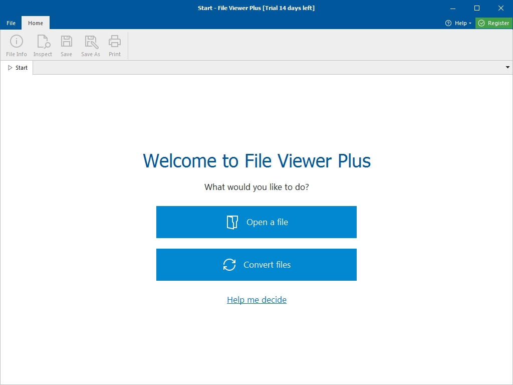Click the green Register button text
The image size is (513, 385).
click(498, 23)
